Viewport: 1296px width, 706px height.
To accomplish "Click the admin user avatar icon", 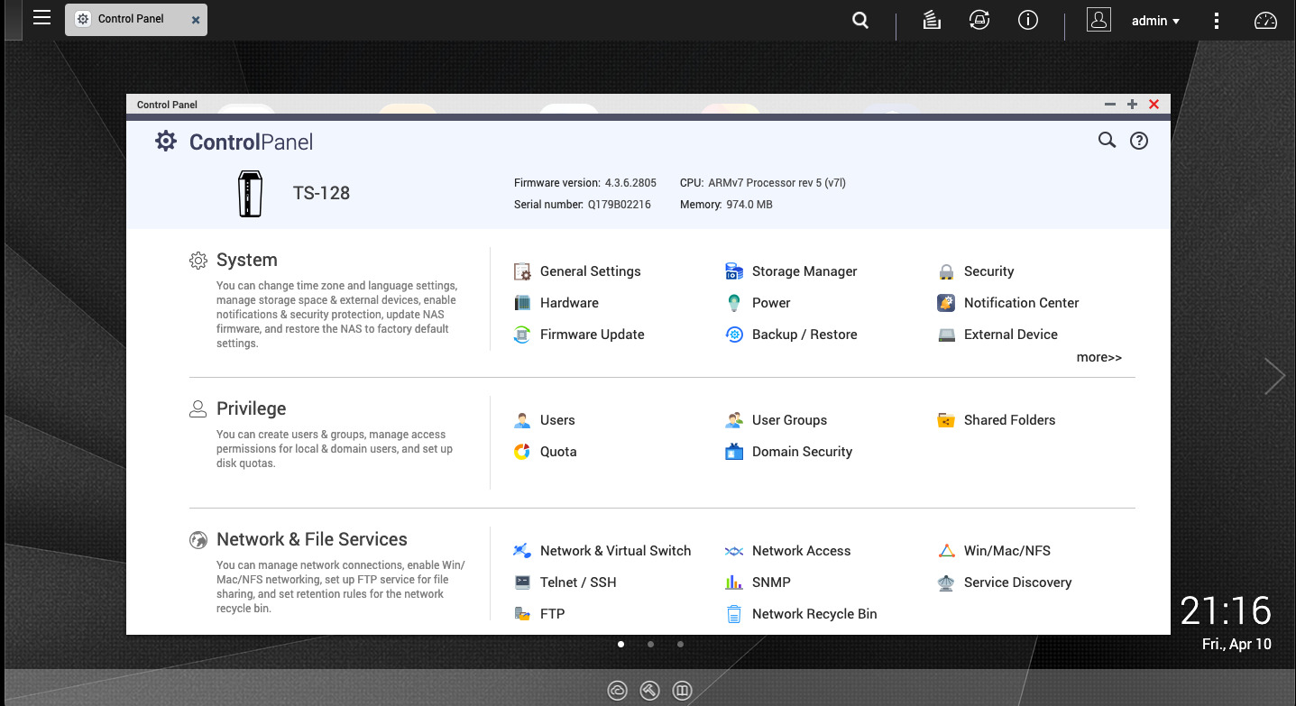I will (x=1098, y=20).
